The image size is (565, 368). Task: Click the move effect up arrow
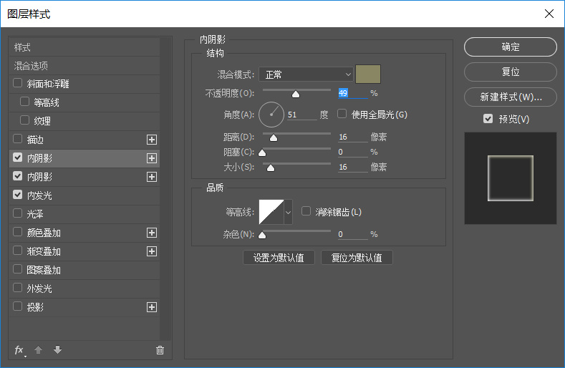[x=39, y=350]
